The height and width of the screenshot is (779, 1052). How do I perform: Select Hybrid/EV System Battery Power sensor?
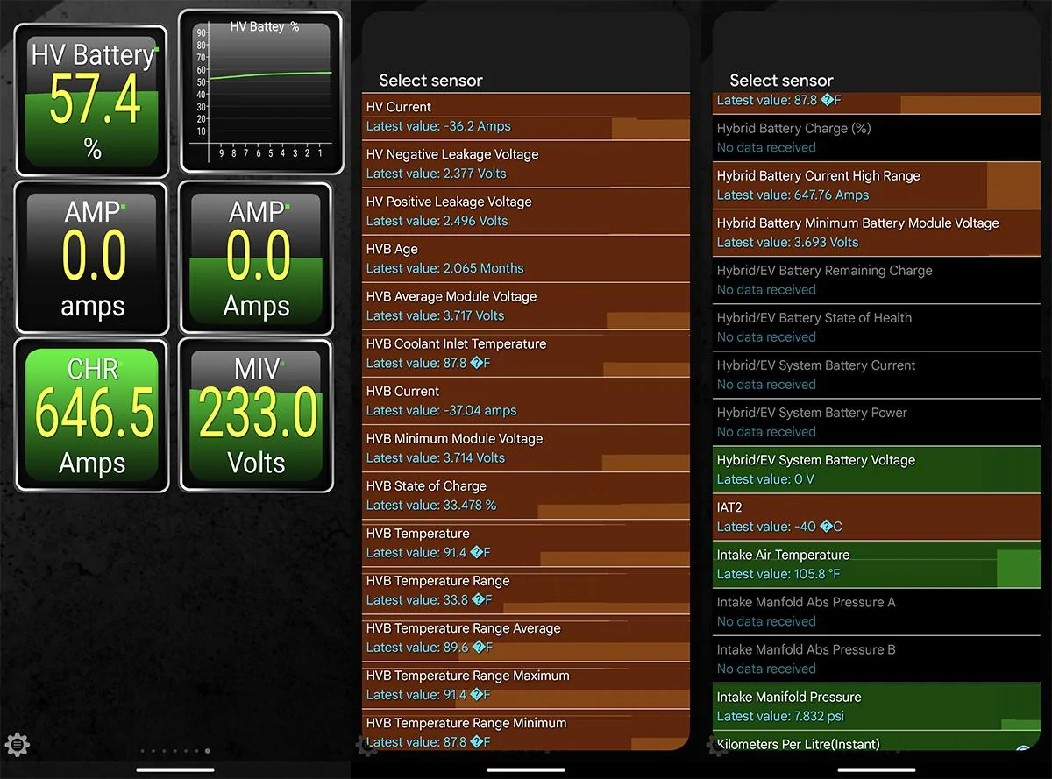[877, 421]
